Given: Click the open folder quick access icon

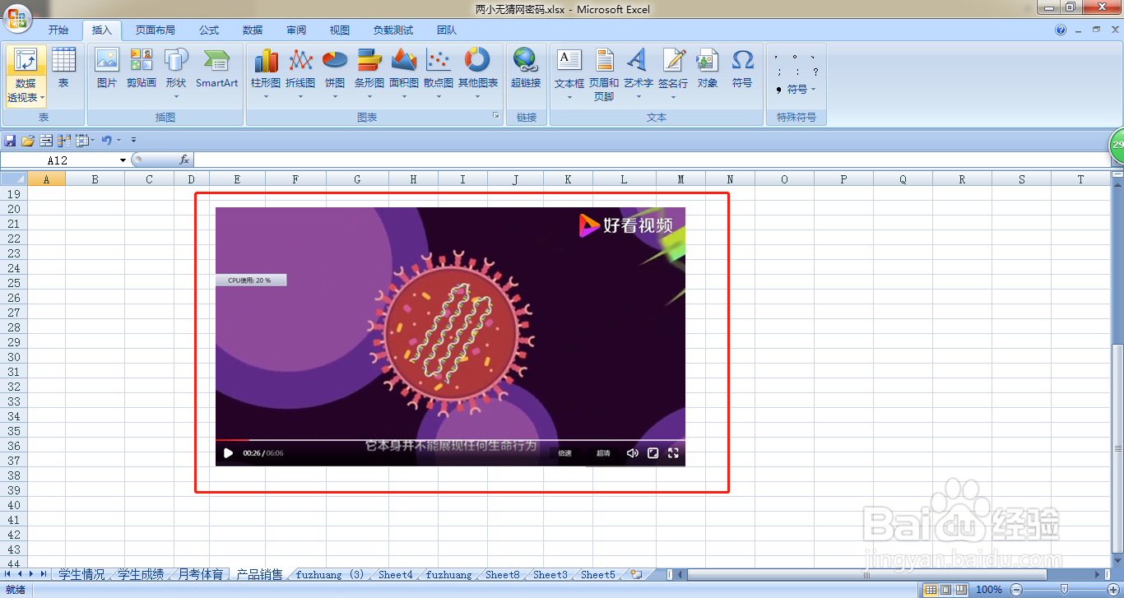Looking at the screenshot, I should pyautogui.click(x=27, y=141).
